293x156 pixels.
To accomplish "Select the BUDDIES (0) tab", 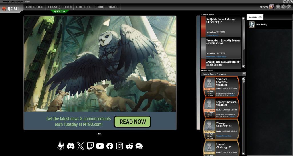I will [255, 17].
